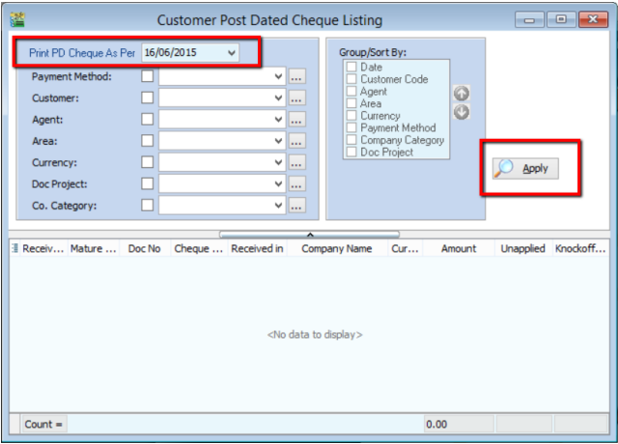This screenshot has height=444, width=618.
Task: Open the Doc Project dropdown
Action: (x=279, y=183)
